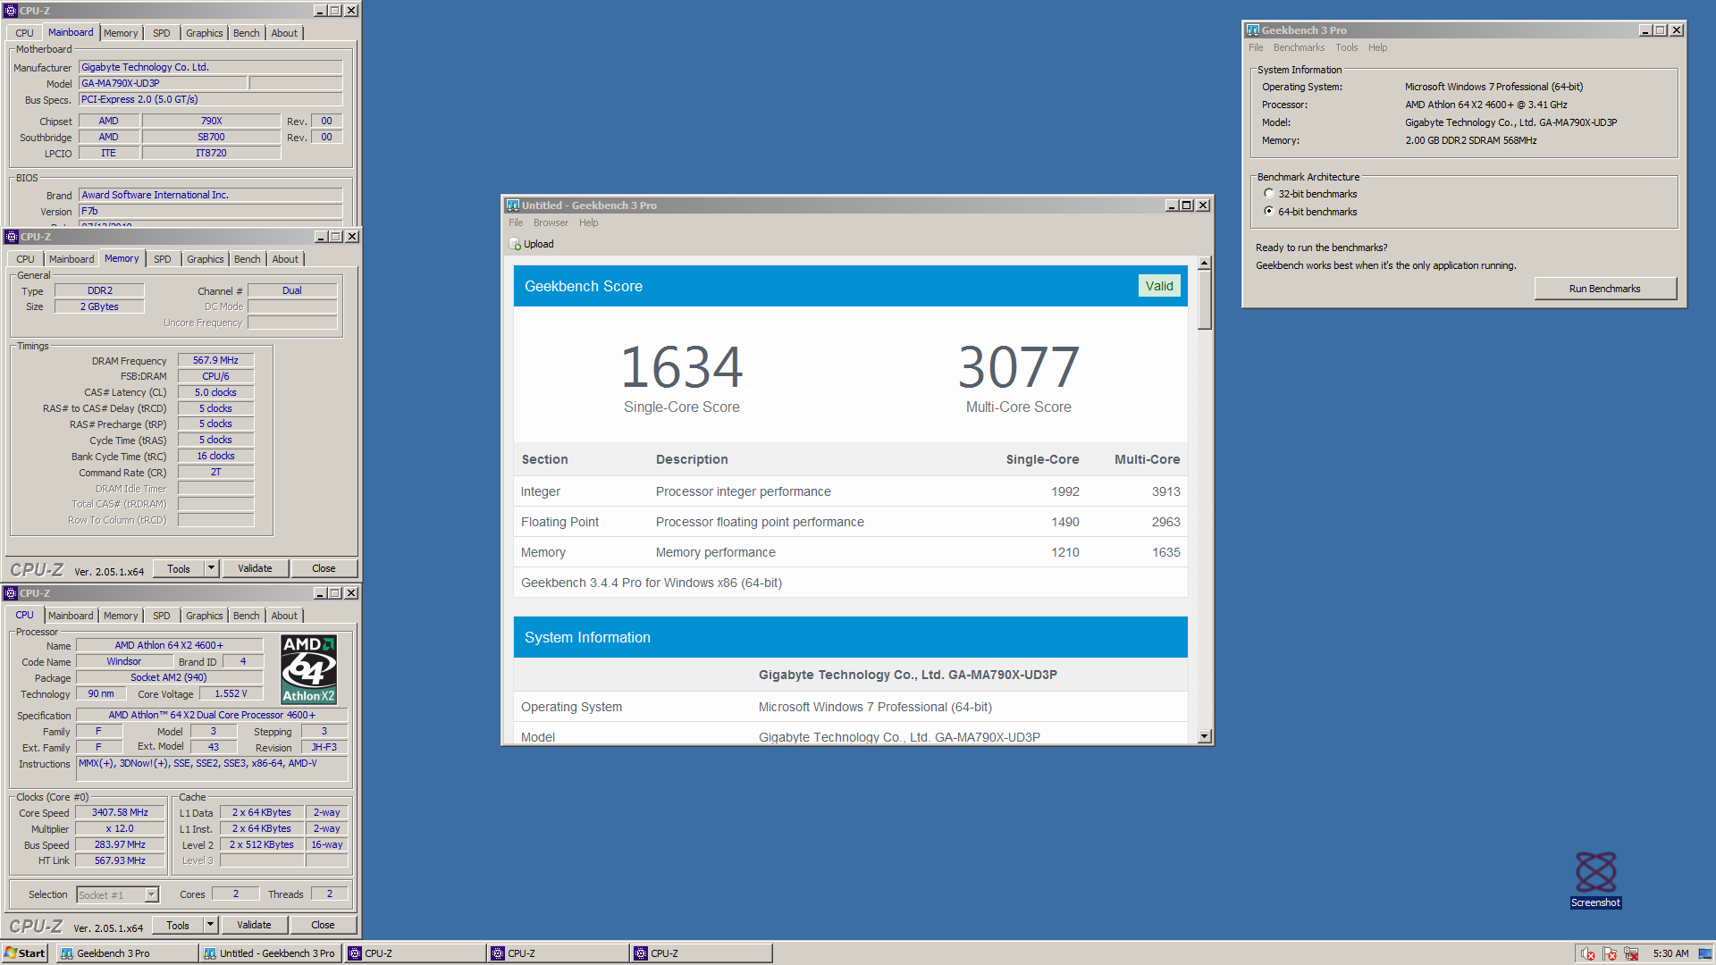Screen dimensions: 1716x965
Task: Click Validate in the Memory CPU-Z window
Action: point(255,568)
